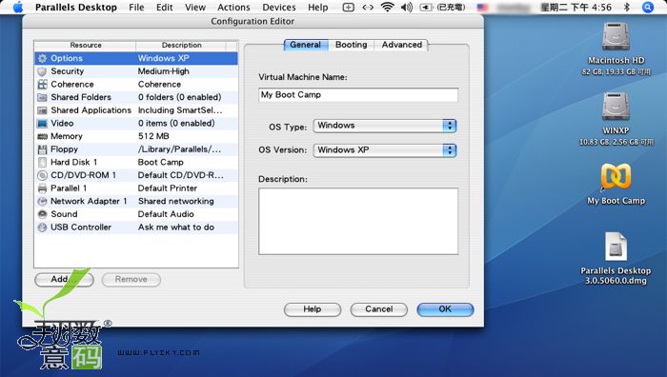Screen dimensions: 667x377
Task: Open the View menu
Action: tap(195, 8)
